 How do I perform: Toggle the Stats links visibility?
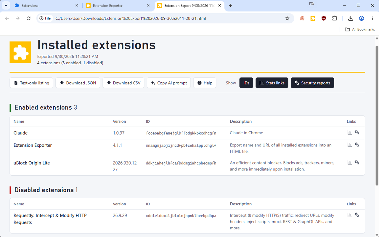272,83
